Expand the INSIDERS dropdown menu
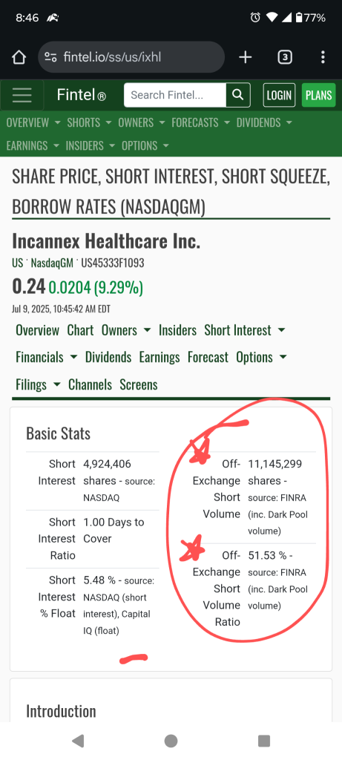 [91, 146]
